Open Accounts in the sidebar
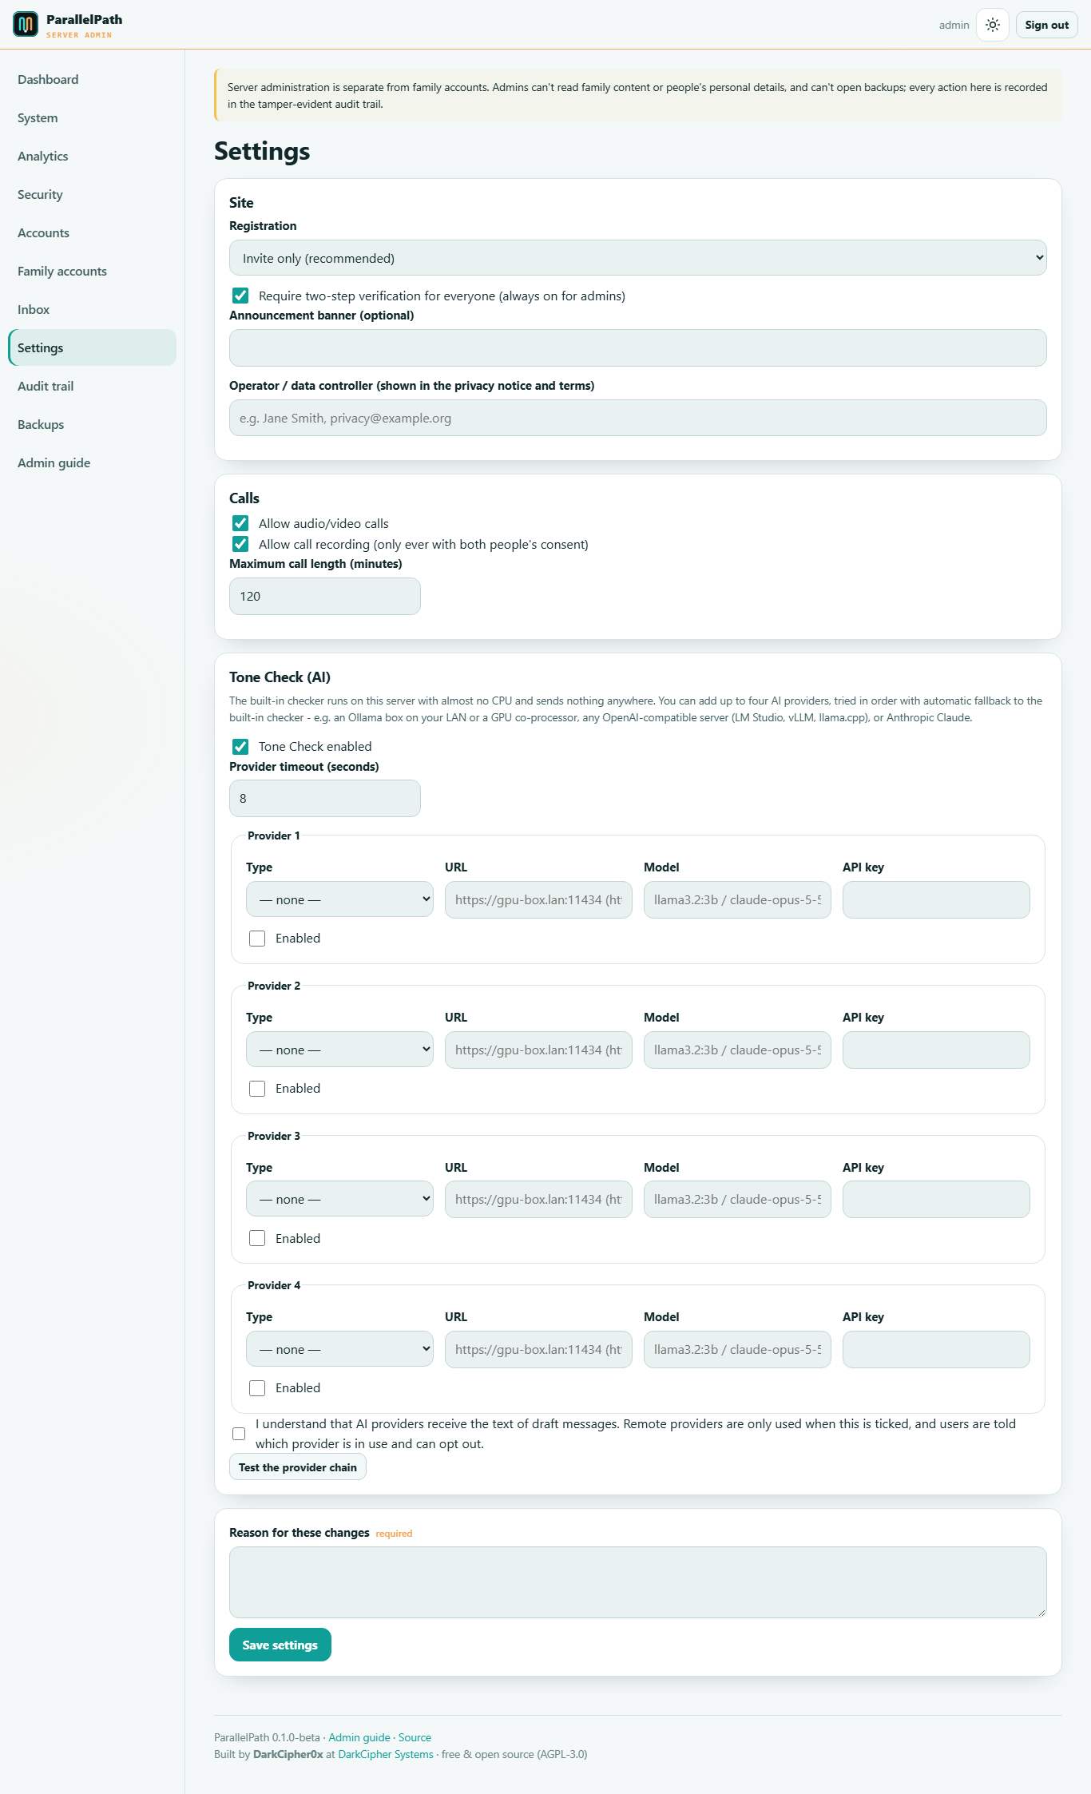The image size is (1091, 1794). pyautogui.click(x=92, y=232)
